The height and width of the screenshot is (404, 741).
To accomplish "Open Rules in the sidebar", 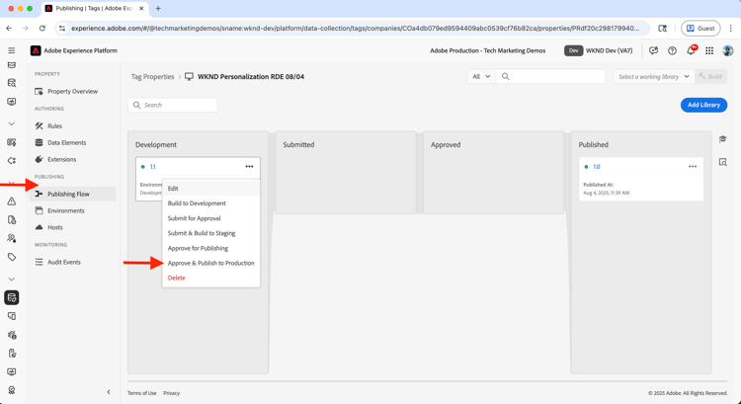I will (x=72, y=126).
